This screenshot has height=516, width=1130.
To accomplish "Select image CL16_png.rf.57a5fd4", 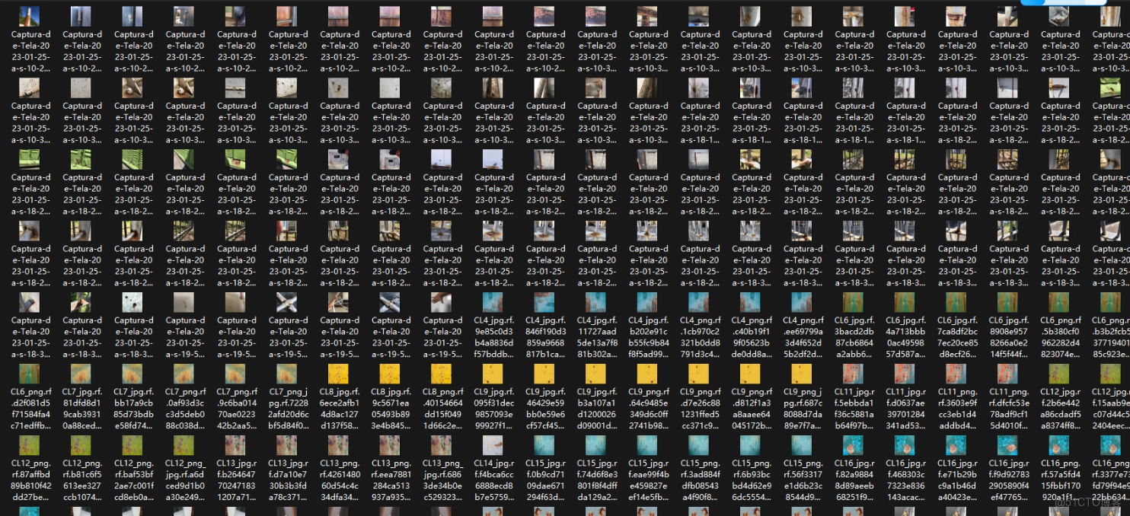I will (x=1059, y=446).
